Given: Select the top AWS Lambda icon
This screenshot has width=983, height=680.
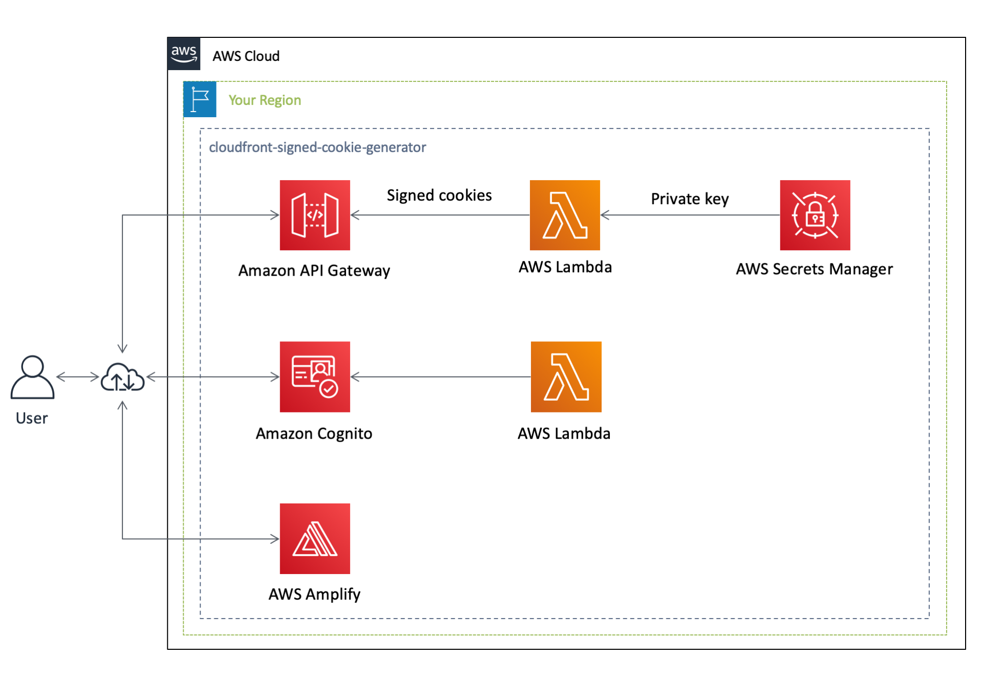Looking at the screenshot, I should [x=564, y=215].
